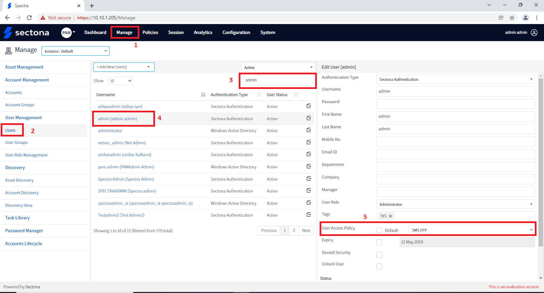
Task: Click the row action icon for adityaadmin
Action: point(309,106)
